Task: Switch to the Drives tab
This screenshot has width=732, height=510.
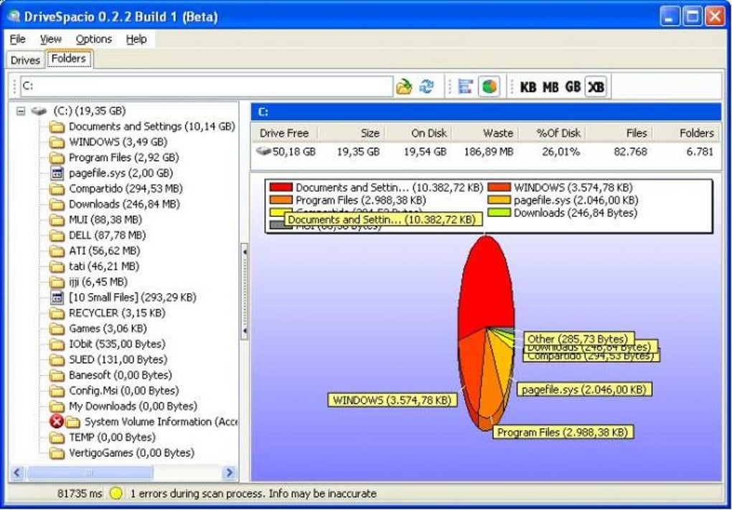Action: pos(25,60)
